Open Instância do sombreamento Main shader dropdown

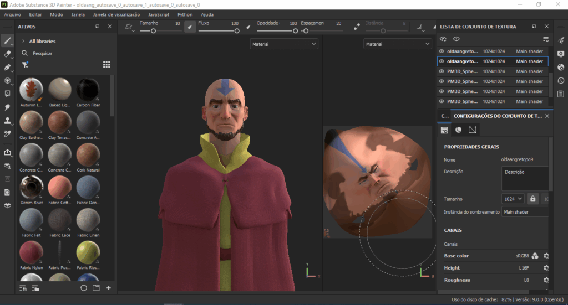point(525,212)
